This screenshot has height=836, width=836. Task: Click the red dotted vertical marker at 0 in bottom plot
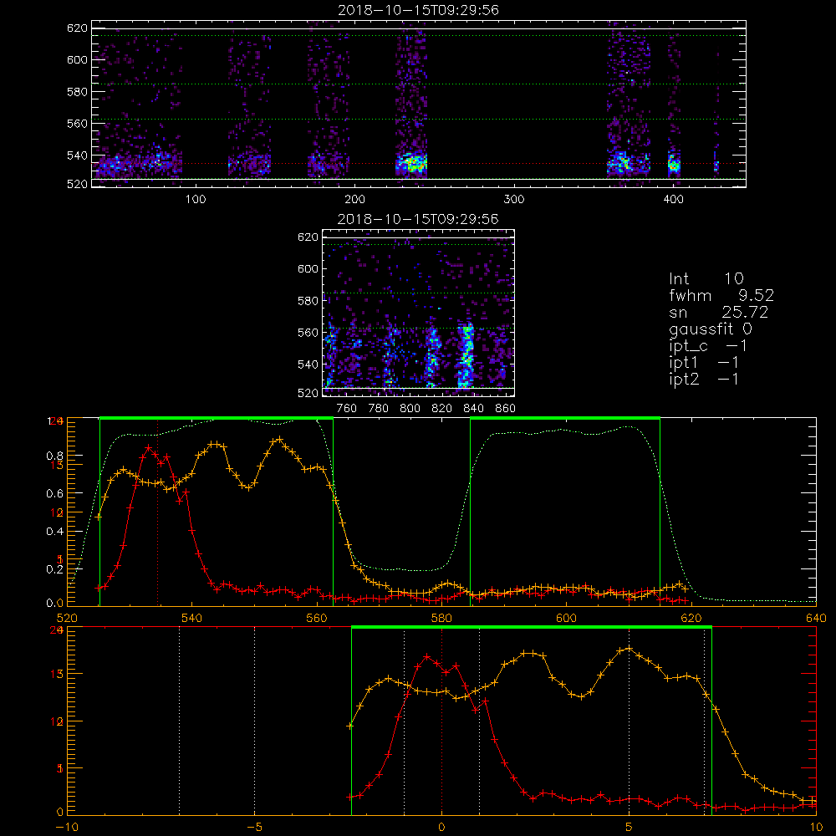tap(441, 722)
